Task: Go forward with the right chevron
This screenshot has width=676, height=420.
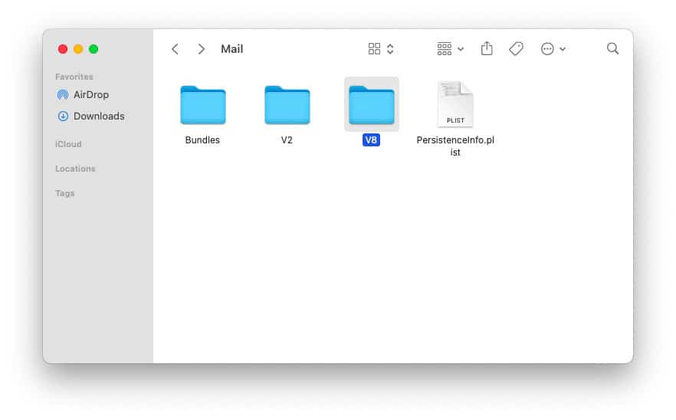Action: 201,49
